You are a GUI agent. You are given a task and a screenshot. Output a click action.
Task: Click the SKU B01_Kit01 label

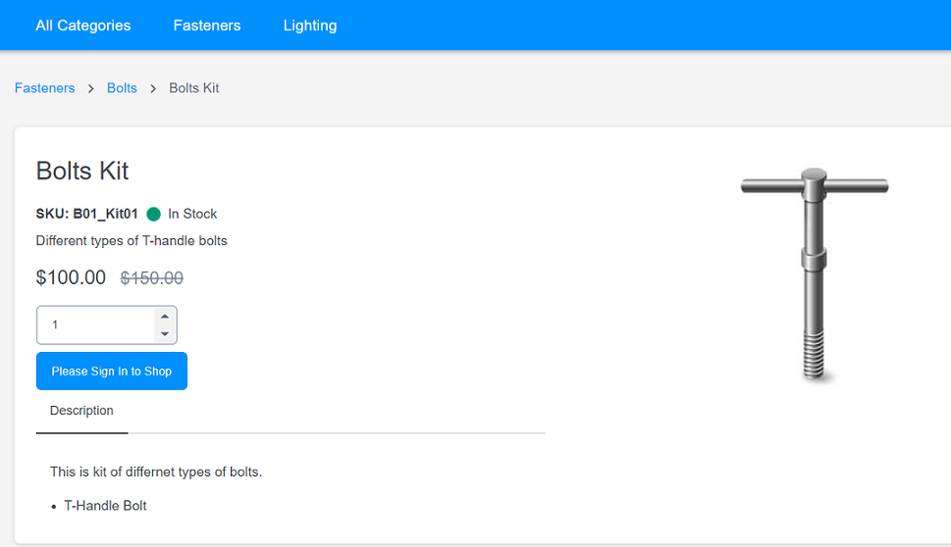pyautogui.click(x=87, y=214)
